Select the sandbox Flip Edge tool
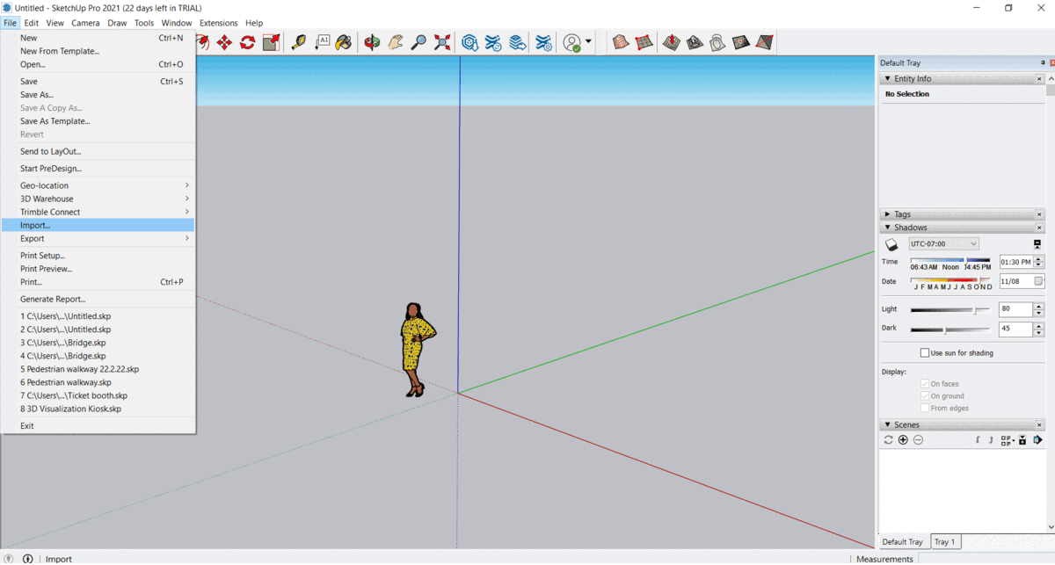The height and width of the screenshot is (565, 1055). tap(764, 42)
